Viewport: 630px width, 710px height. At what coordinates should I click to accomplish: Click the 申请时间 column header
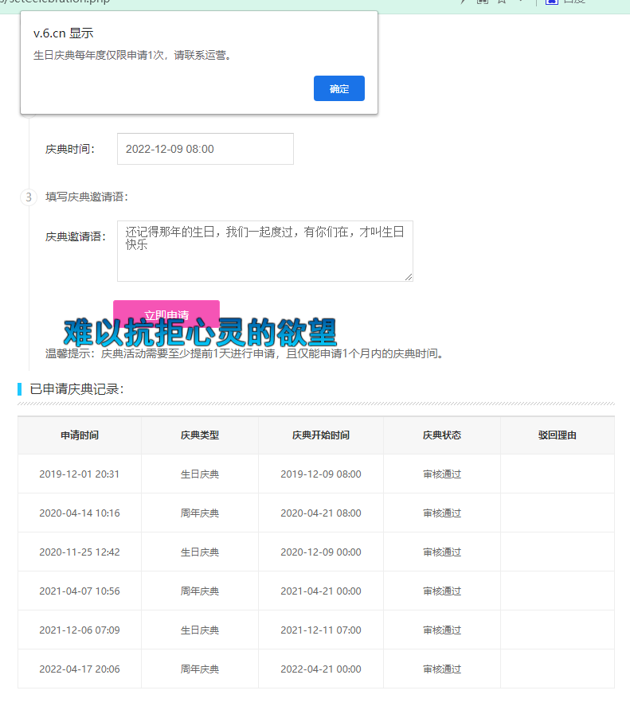pyautogui.click(x=80, y=435)
